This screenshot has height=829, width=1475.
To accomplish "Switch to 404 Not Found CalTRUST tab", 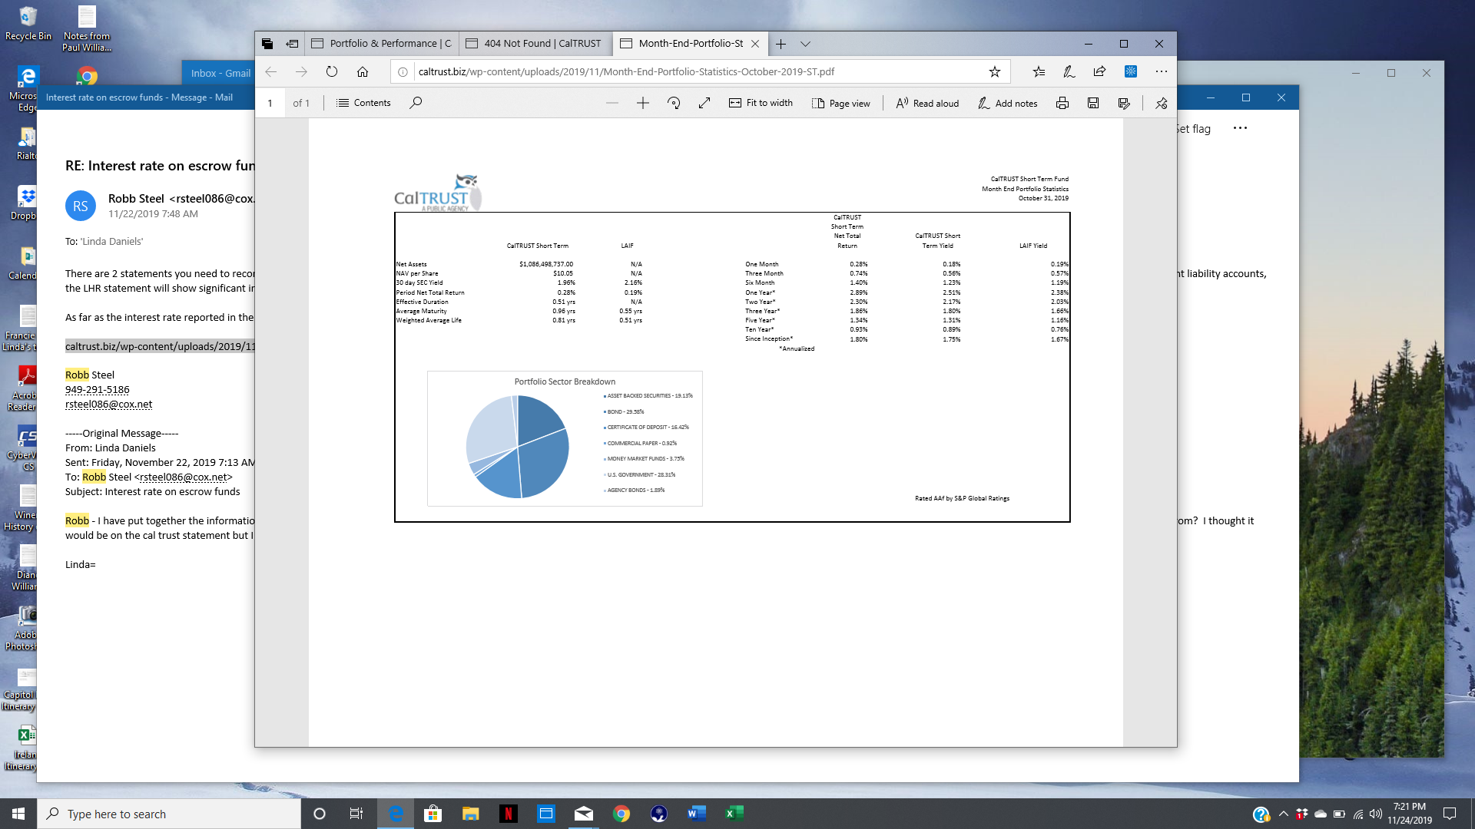I will click(x=535, y=44).
